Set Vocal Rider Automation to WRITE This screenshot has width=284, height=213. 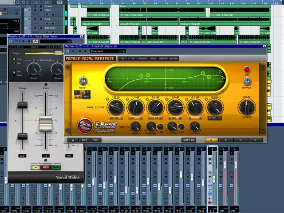coord(45,167)
